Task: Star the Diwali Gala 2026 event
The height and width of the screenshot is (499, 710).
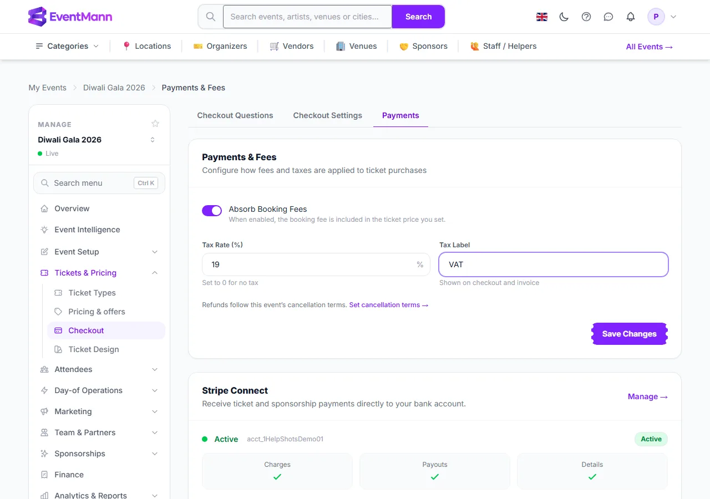Action: point(155,124)
